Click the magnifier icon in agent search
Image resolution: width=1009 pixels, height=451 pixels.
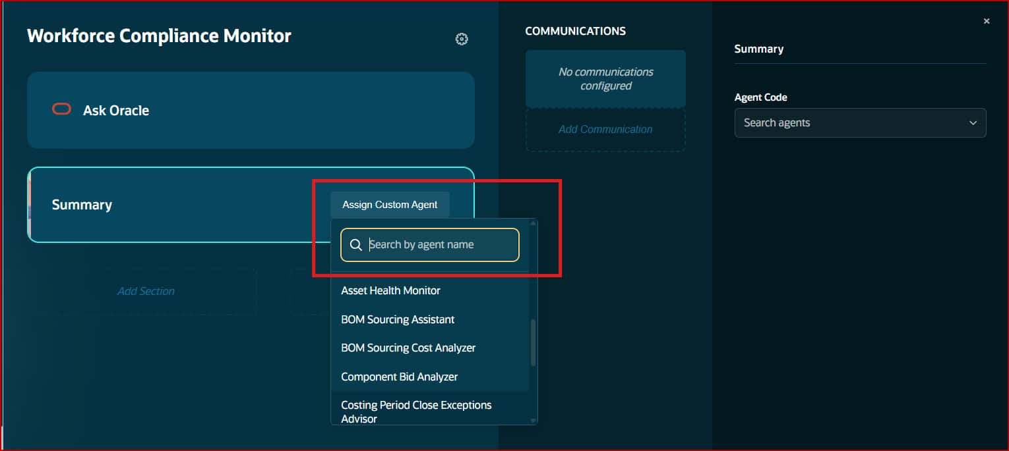click(x=355, y=245)
